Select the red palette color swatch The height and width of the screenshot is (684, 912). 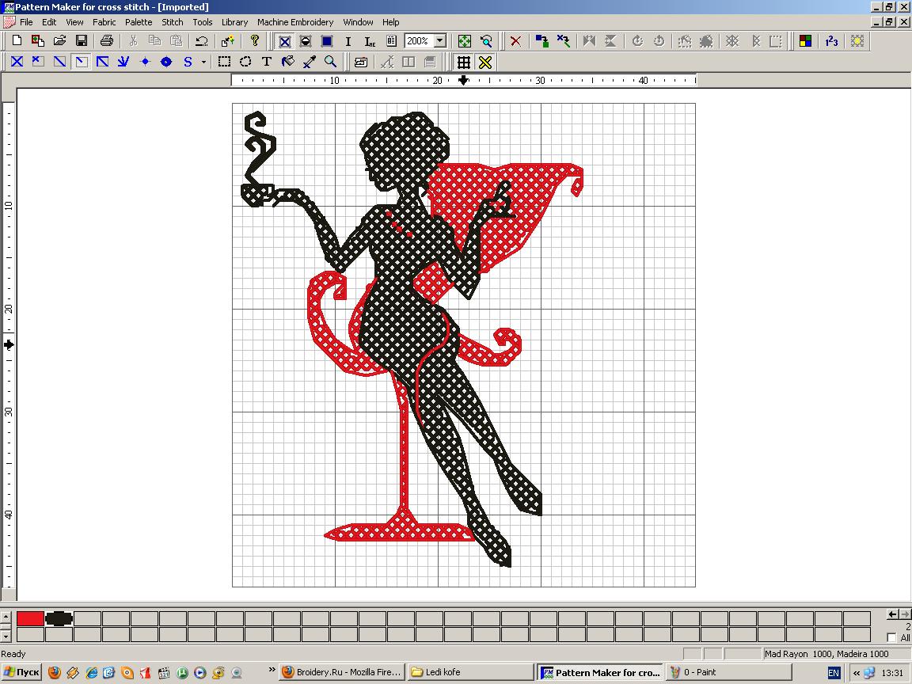pos(30,618)
